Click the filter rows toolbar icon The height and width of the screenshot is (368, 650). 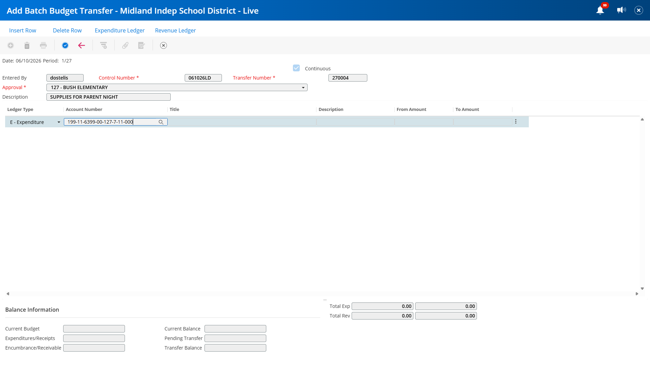[103, 45]
